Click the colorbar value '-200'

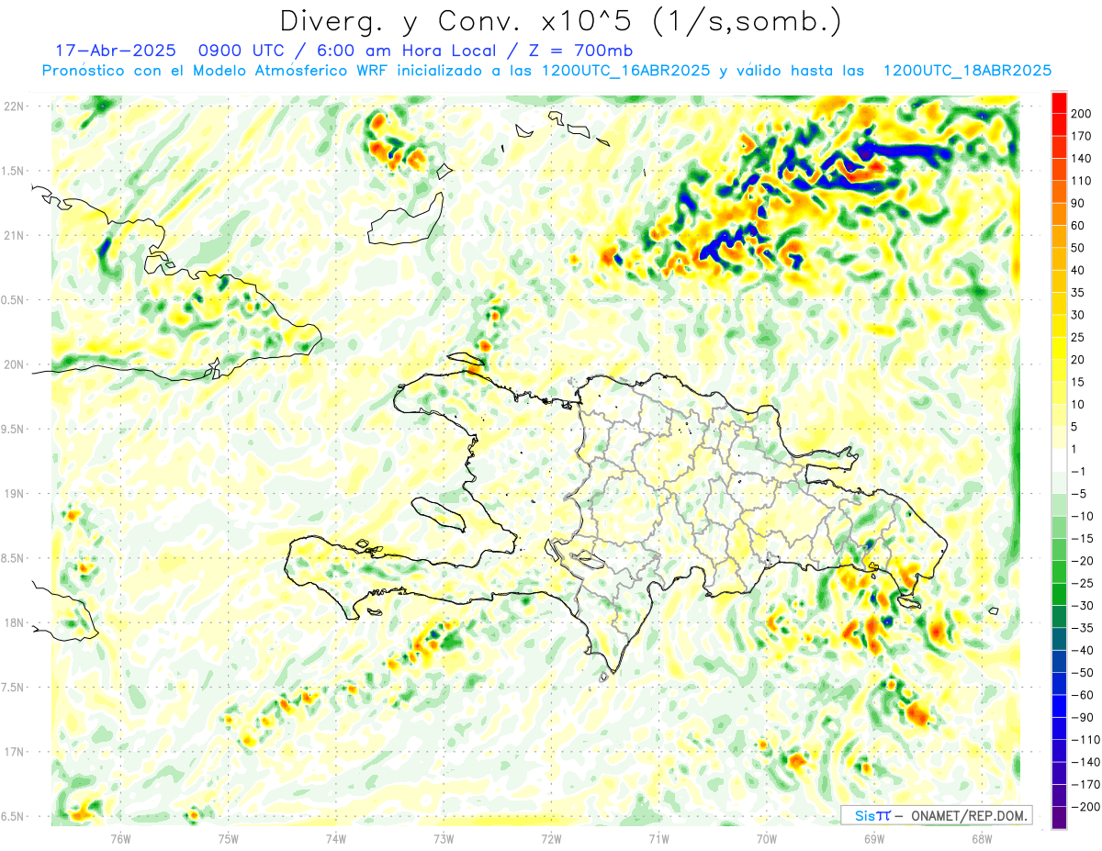tap(1085, 806)
